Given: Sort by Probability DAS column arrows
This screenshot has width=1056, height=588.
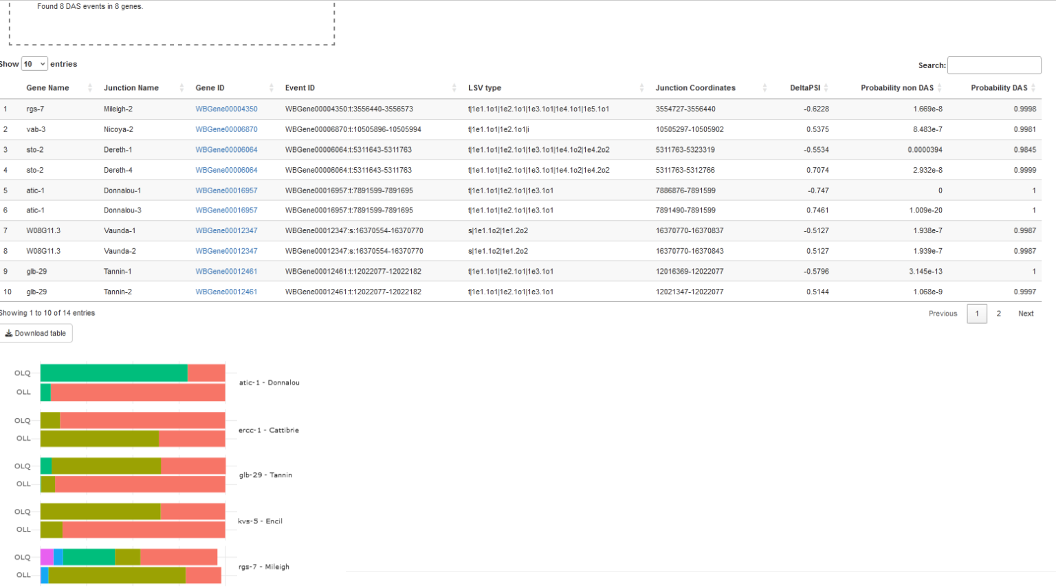Looking at the screenshot, I should coord(1033,88).
